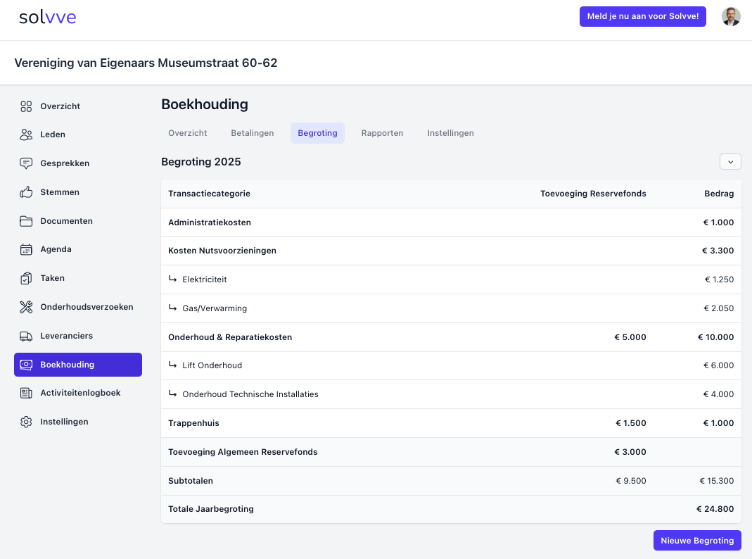
Task: Go to the Instellingen tab in Boekhouding
Action: (x=450, y=133)
